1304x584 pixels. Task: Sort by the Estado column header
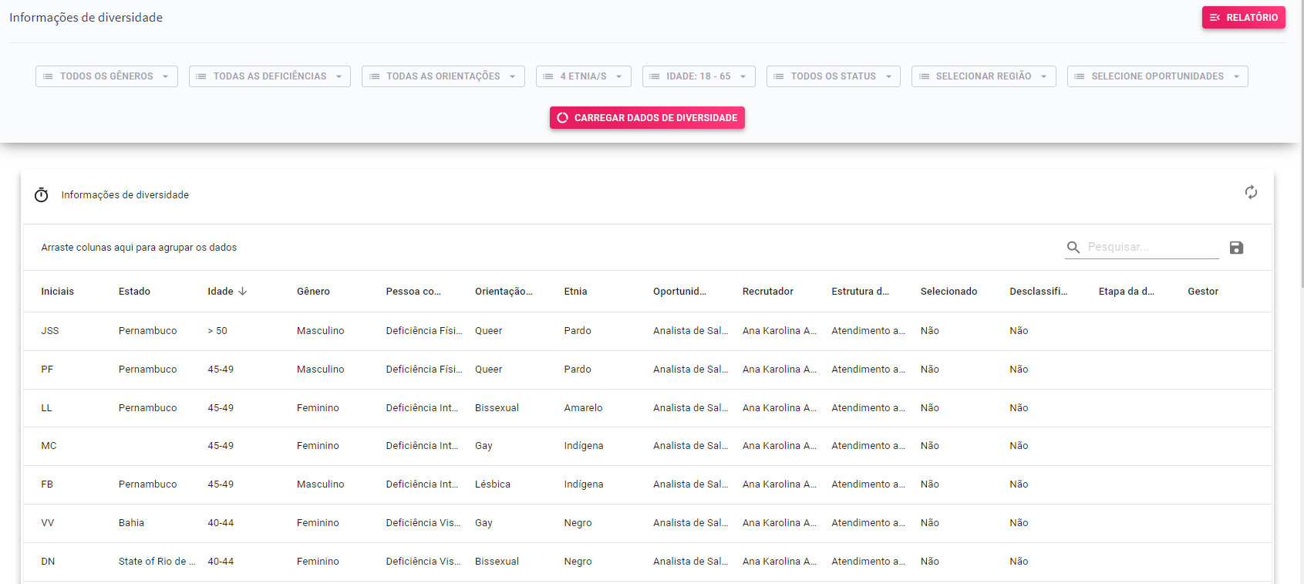tap(134, 292)
